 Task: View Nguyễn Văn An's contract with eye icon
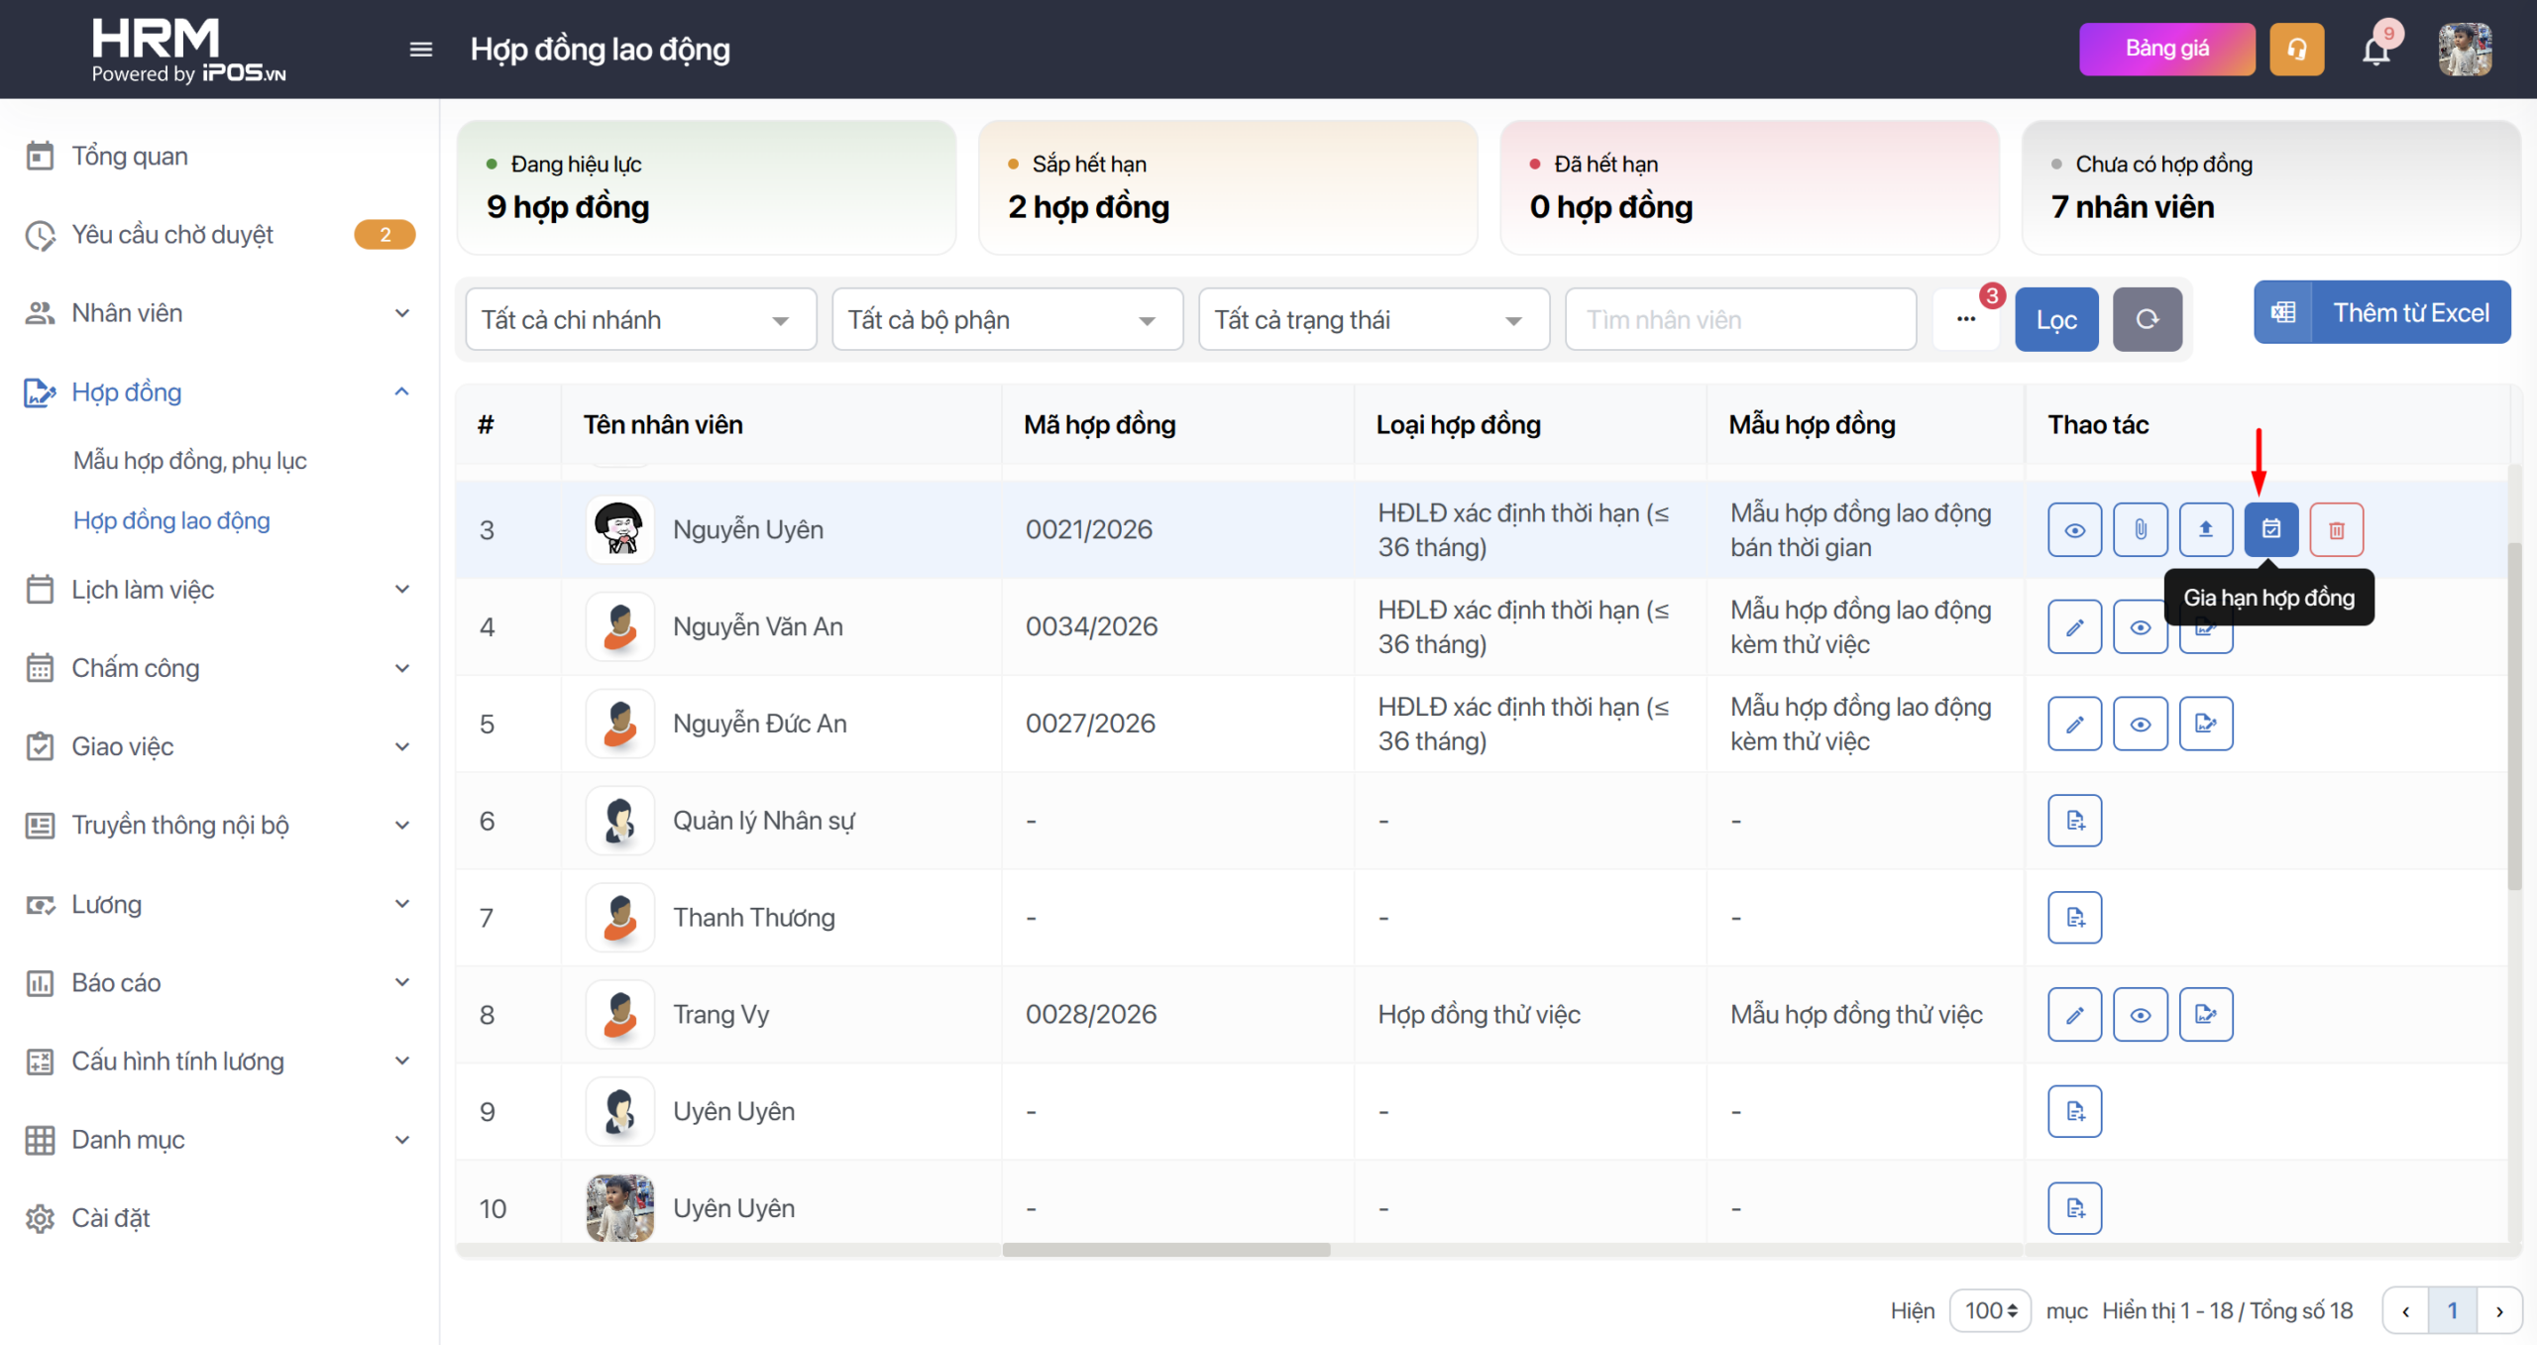[2140, 626]
